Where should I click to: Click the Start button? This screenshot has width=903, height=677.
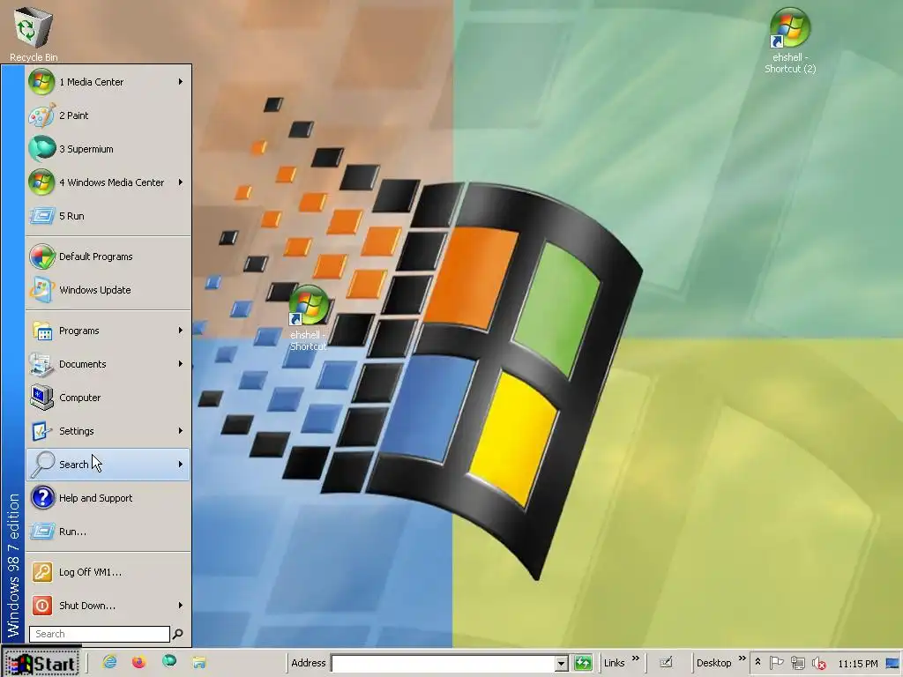point(41,663)
